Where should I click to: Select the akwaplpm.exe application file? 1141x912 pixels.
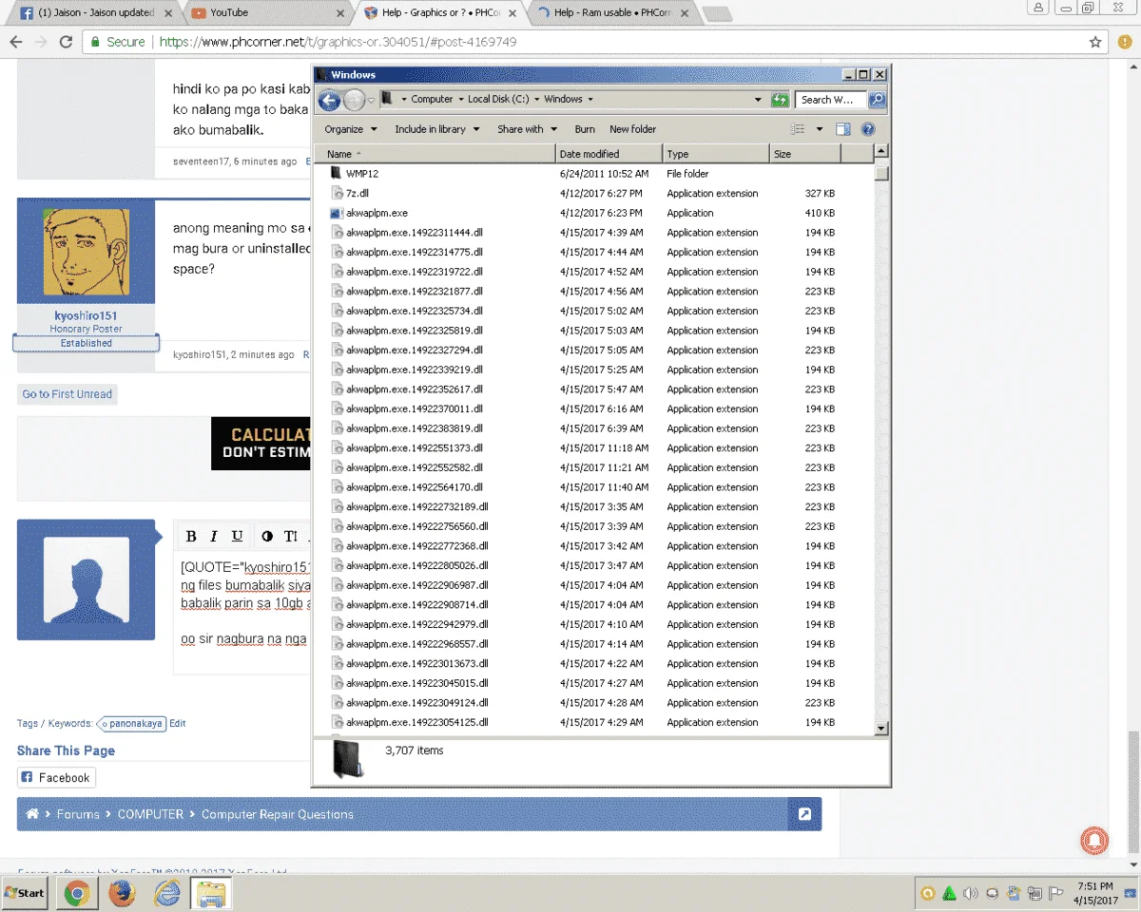(x=377, y=213)
